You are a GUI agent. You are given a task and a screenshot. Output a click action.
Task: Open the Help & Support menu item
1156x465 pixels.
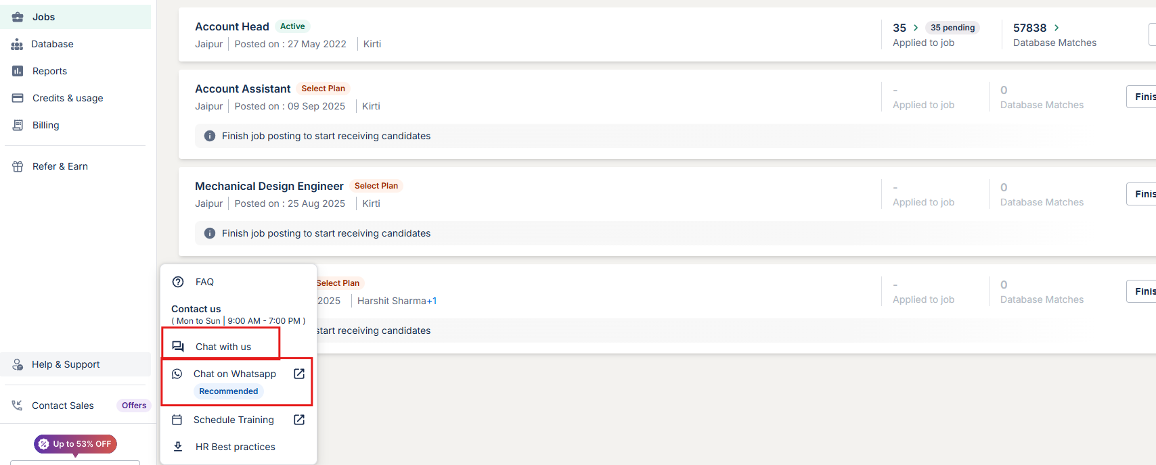(66, 364)
